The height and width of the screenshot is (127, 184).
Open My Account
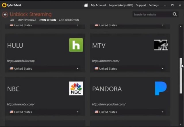point(98,5)
